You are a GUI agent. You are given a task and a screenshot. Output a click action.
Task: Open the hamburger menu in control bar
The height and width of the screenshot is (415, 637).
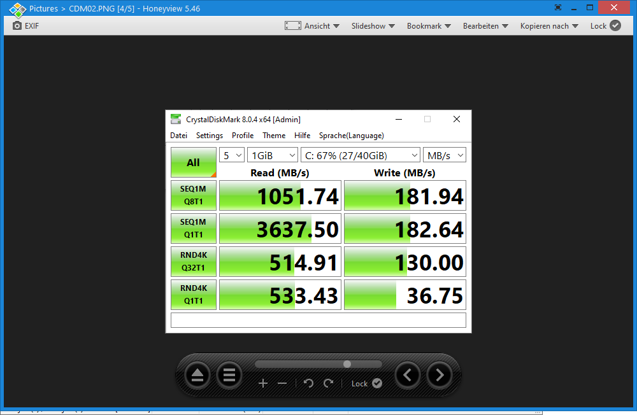pyautogui.click(x=229, y=376)
